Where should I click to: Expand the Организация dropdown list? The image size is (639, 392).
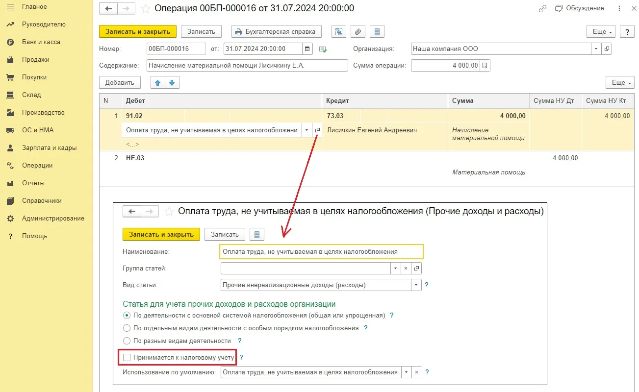(596, 49)
